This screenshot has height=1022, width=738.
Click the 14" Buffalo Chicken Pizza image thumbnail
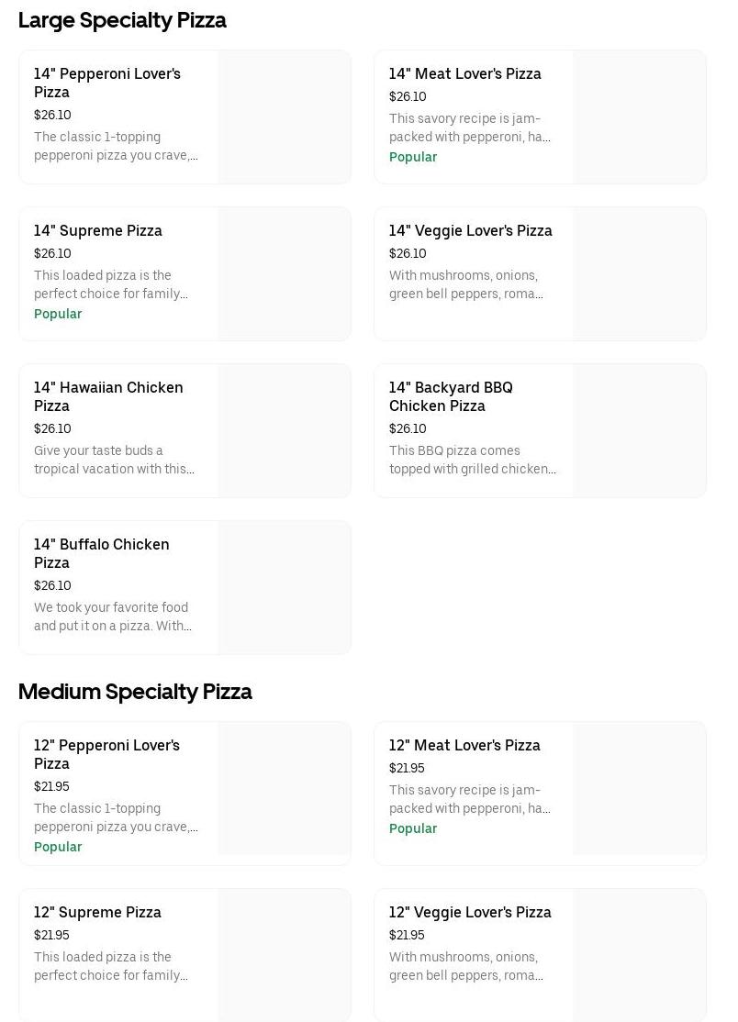tap(285, 587)
